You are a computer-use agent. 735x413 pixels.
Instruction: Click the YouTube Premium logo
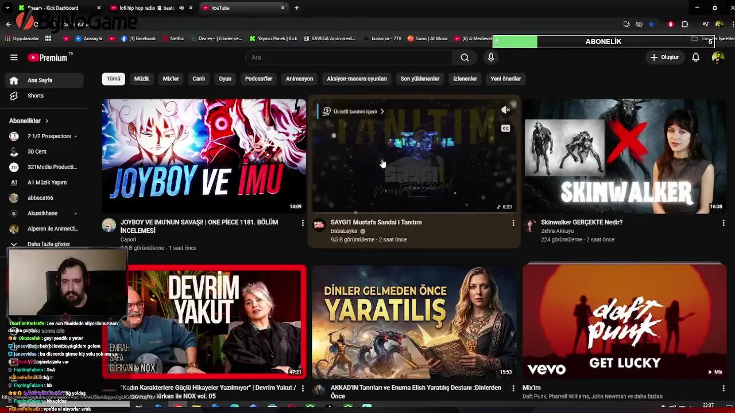click(x=48, y=57)
